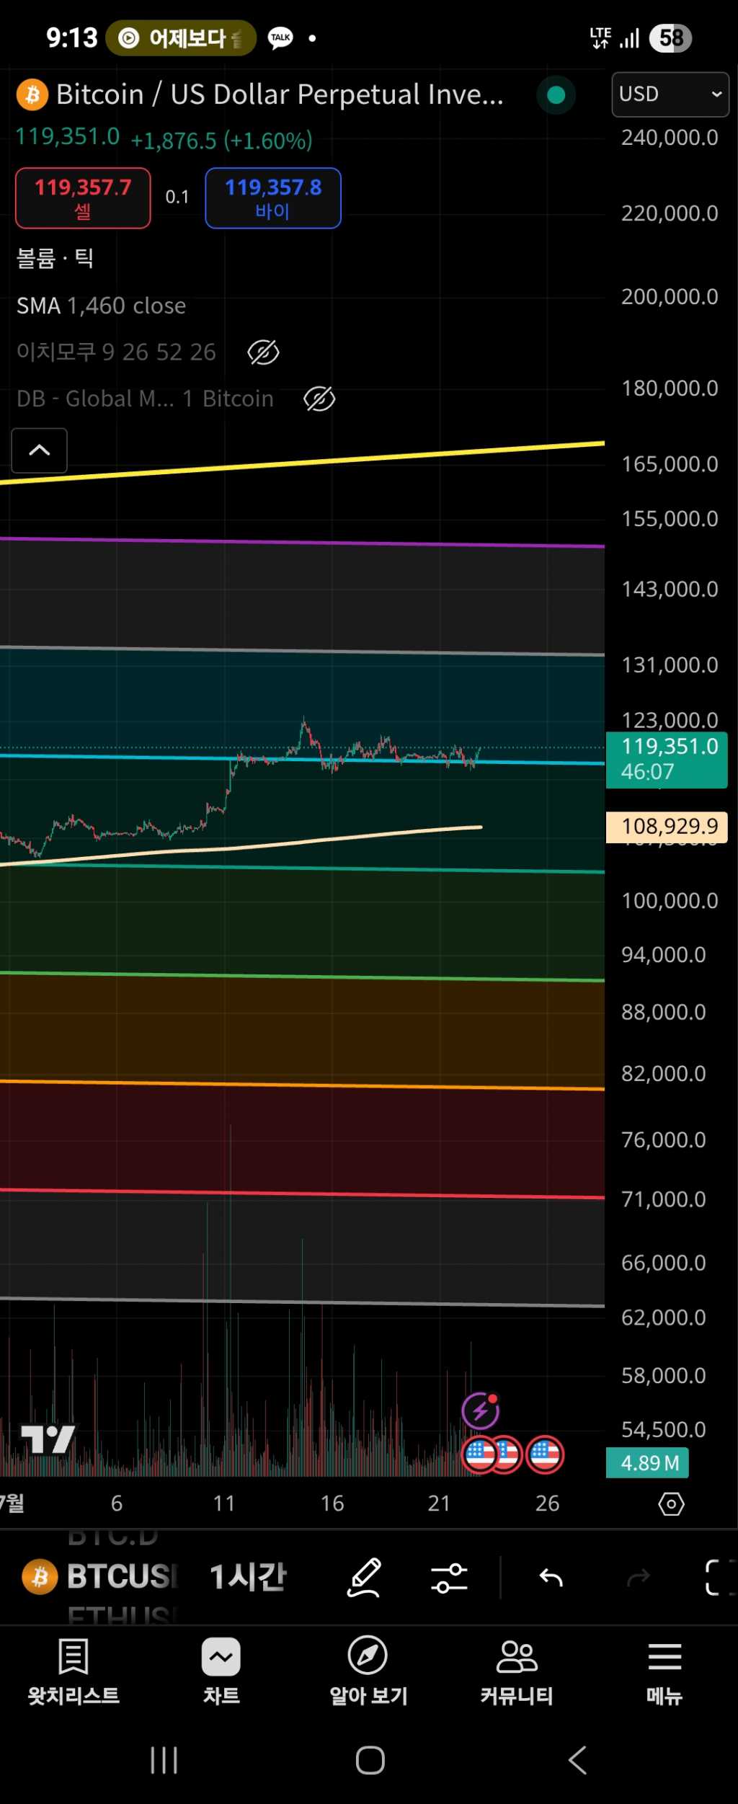Tap the drawing tools pencil icon
738x1804 pixels.
365,1577
